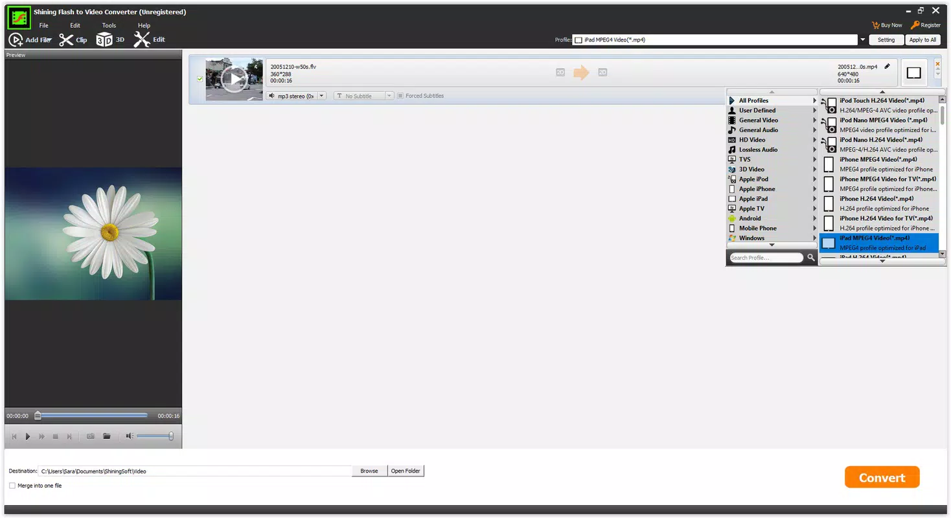Select the Windows profile category
The height and width of the screenshot is (518, 951).
click(x=772, y=238)
